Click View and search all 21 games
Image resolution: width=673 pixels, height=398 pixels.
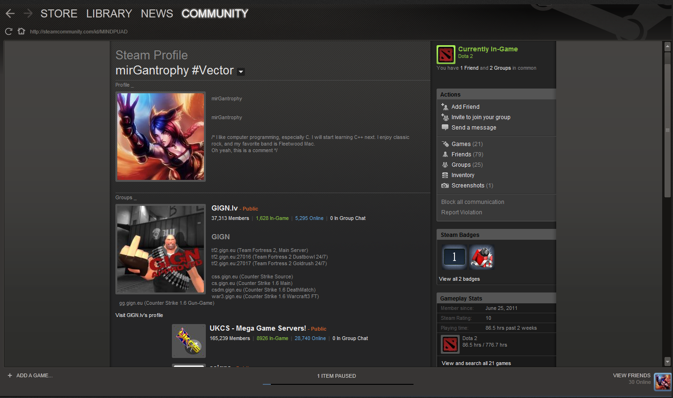(x=476, y=363)
